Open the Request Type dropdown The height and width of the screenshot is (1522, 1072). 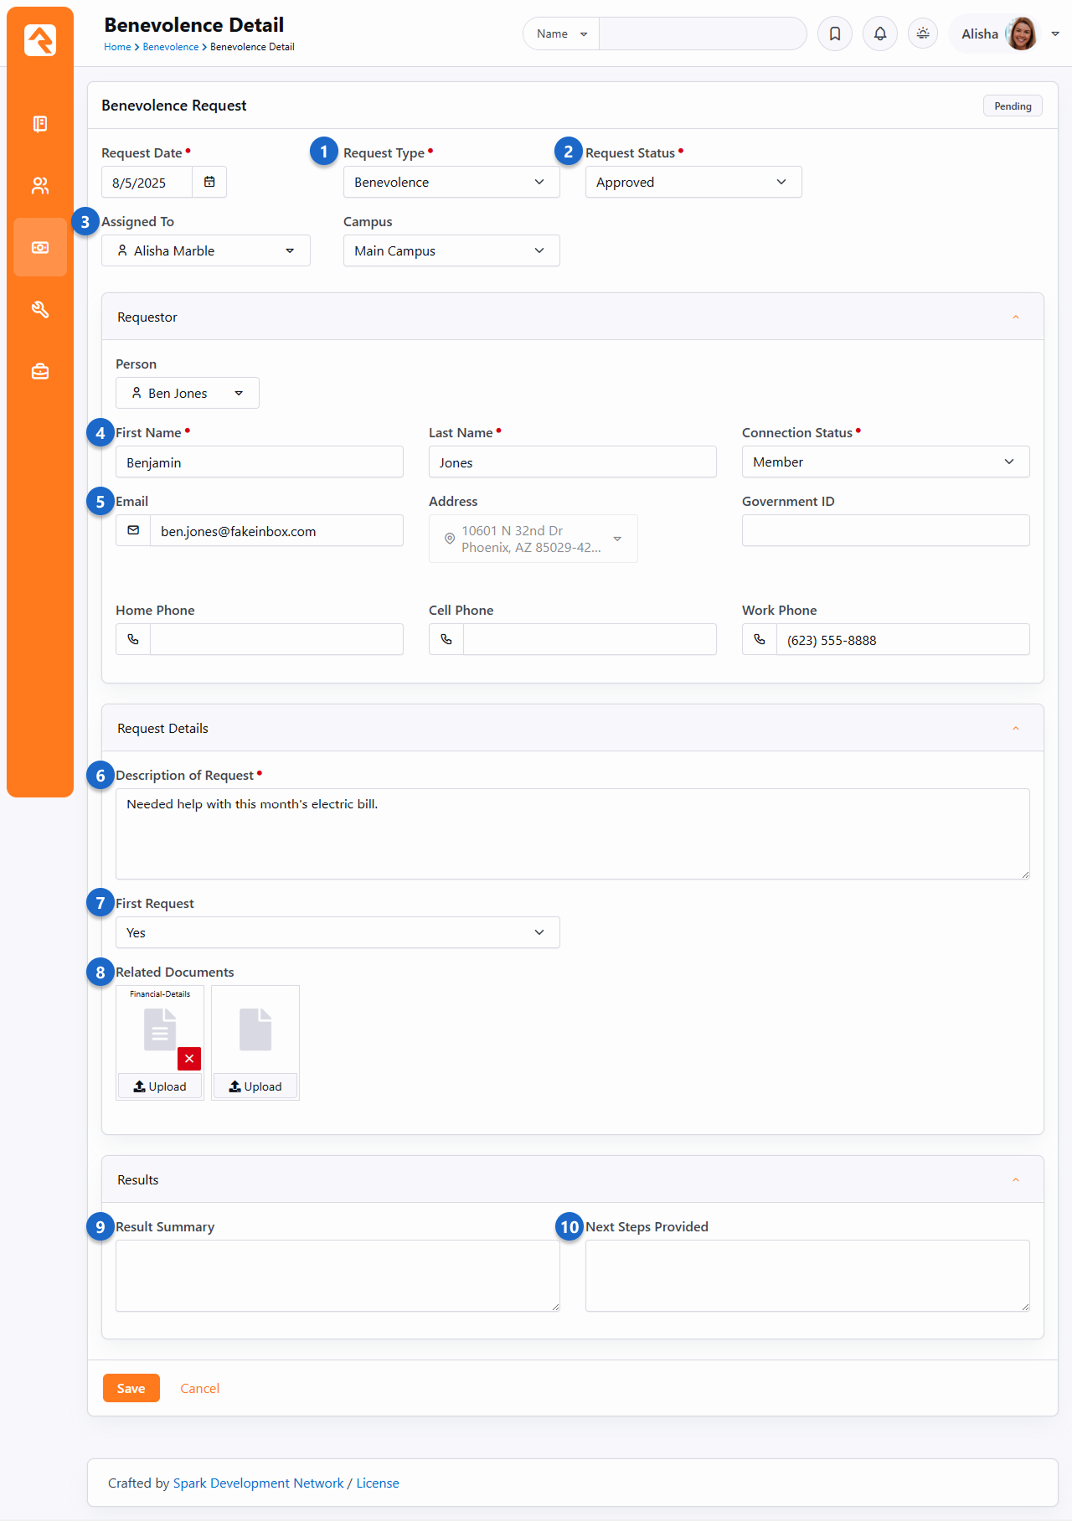(451, 182)
